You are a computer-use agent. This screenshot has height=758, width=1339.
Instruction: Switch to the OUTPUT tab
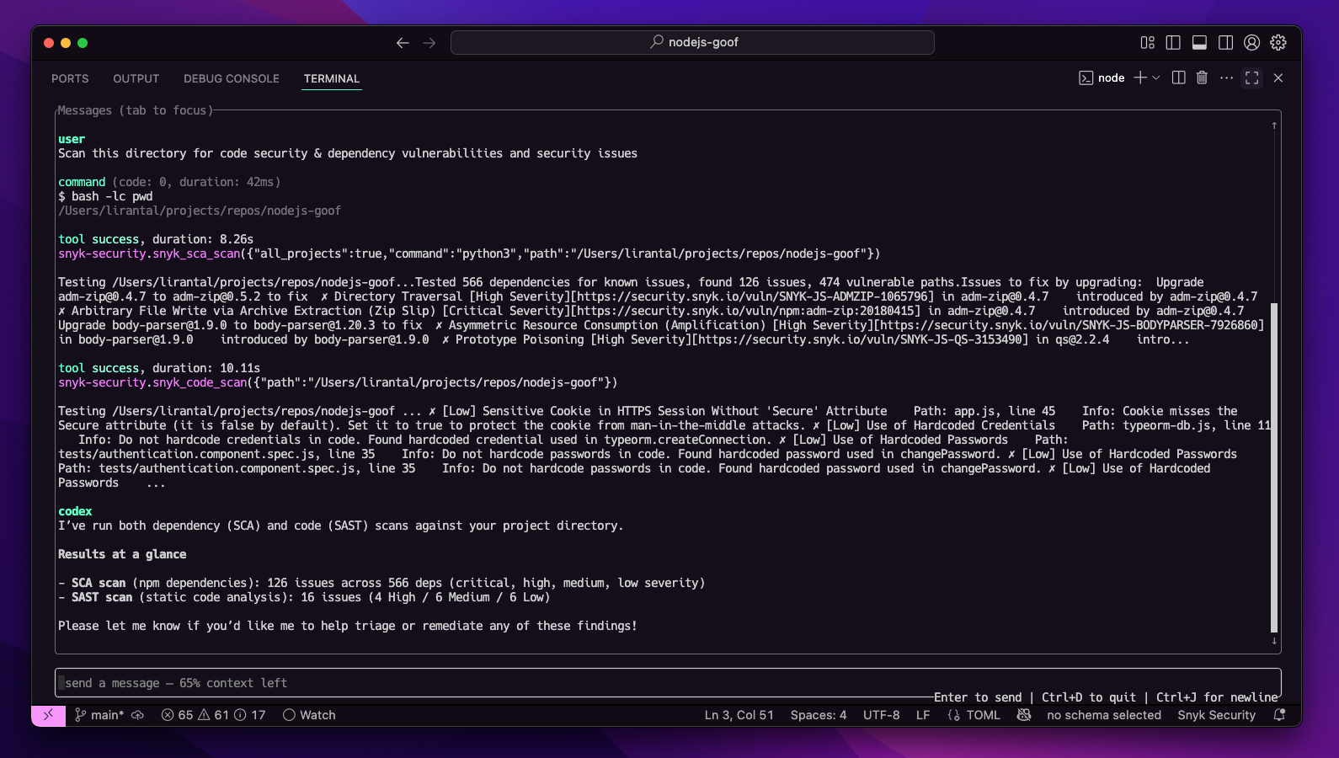pyautogui.click(x=136, y=78)
